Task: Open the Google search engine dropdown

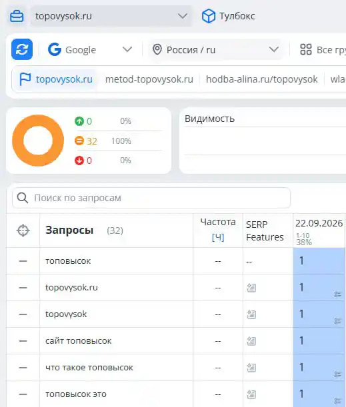Action: 90,49
